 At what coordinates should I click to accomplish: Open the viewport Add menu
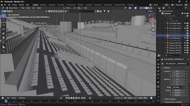coord(34,8)
